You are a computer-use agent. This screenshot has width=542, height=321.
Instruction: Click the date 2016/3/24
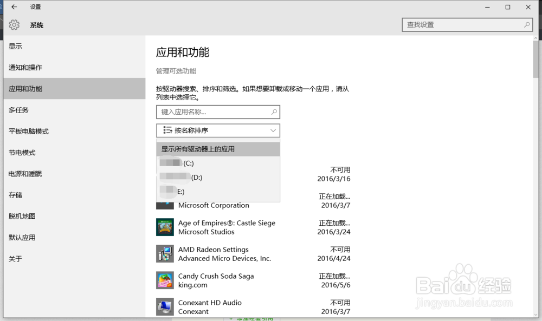pyautogui.click(x=334, y=232)
